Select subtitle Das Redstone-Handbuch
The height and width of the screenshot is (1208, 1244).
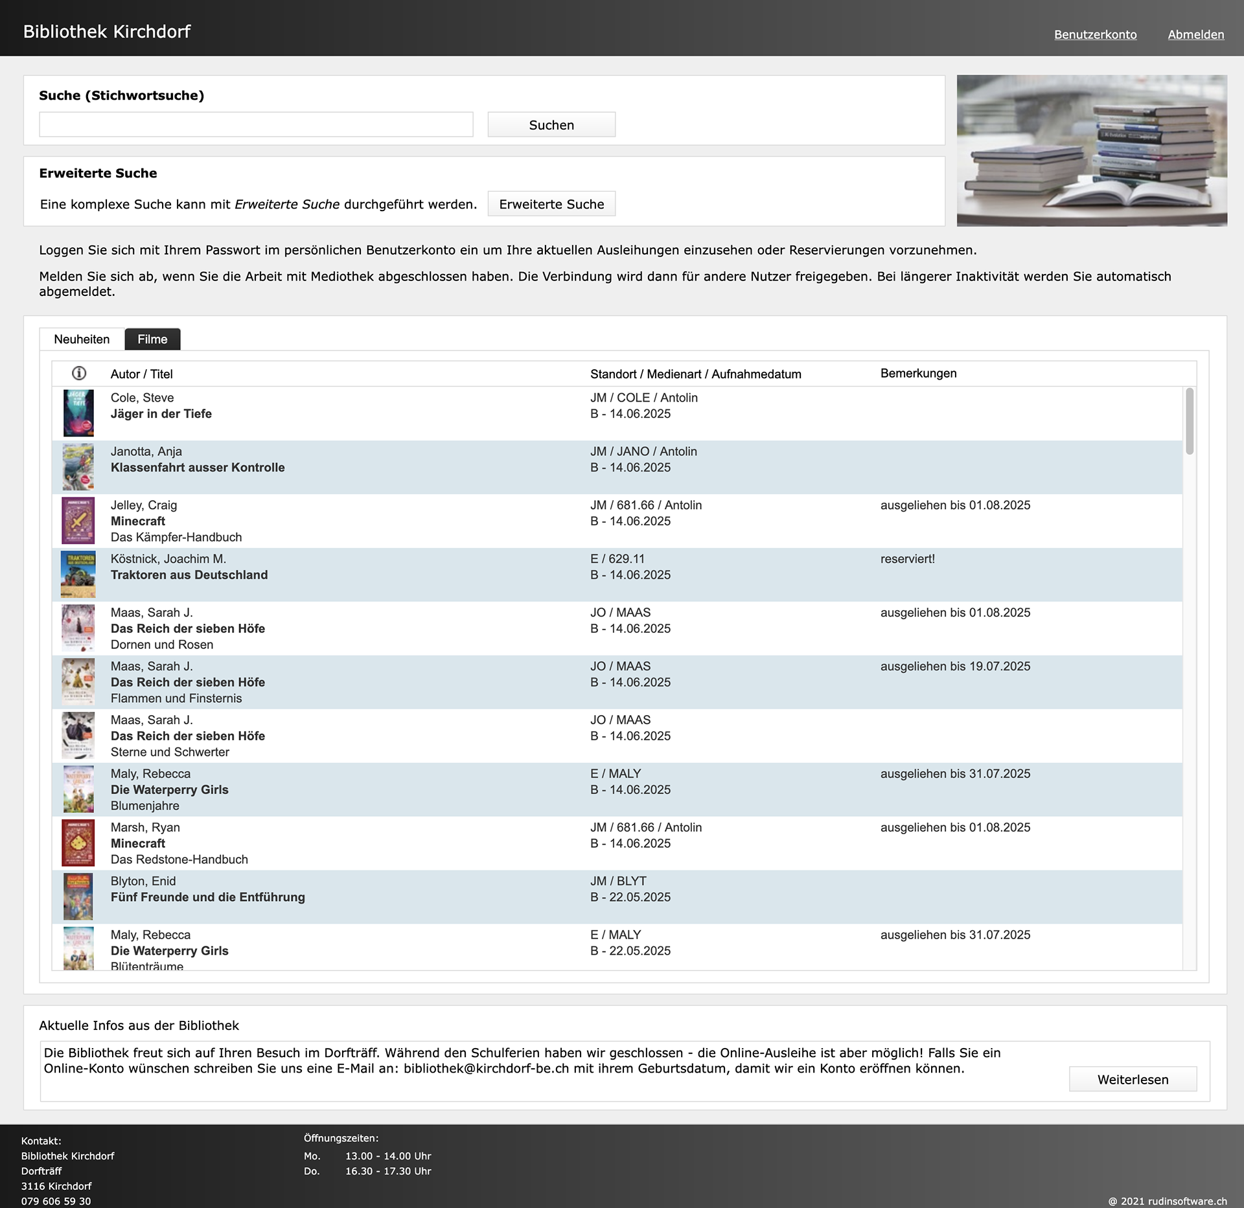point(179,860)
